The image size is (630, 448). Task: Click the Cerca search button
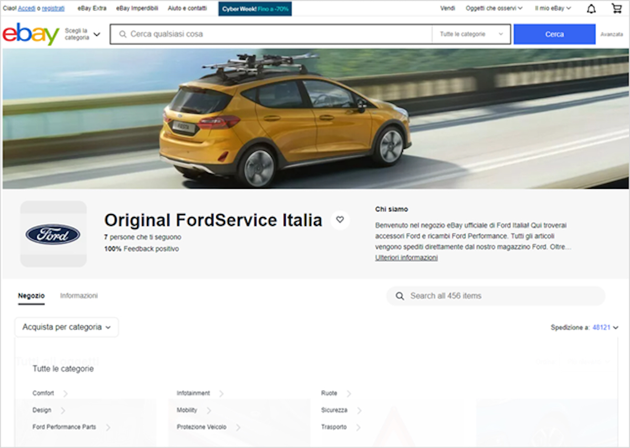click(554, 34)
